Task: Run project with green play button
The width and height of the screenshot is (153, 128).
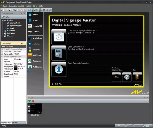Action: pos(37,10)
